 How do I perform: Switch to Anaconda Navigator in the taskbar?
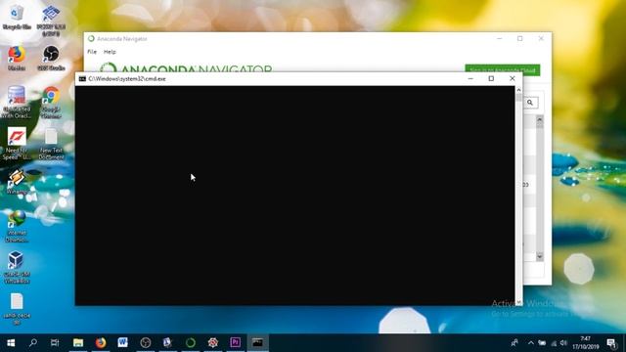(x=191, y=342)
